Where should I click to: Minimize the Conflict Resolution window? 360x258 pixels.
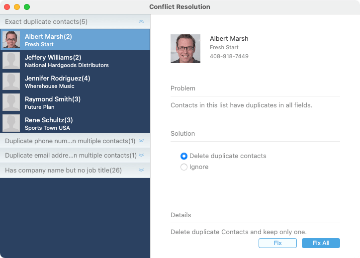pyautogui.click(x=17, y=7)
